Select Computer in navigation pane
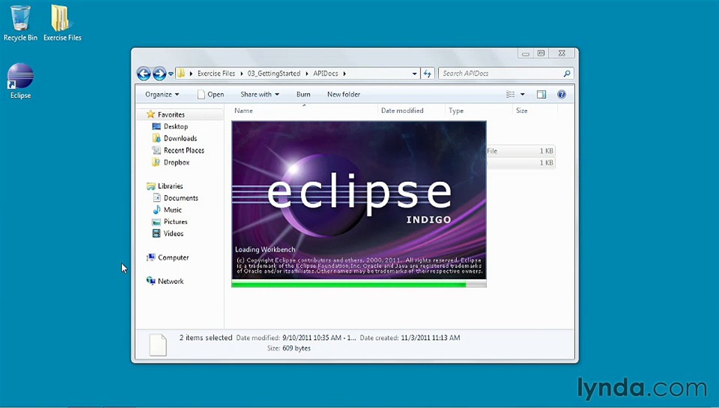 (x=173, y=257)
